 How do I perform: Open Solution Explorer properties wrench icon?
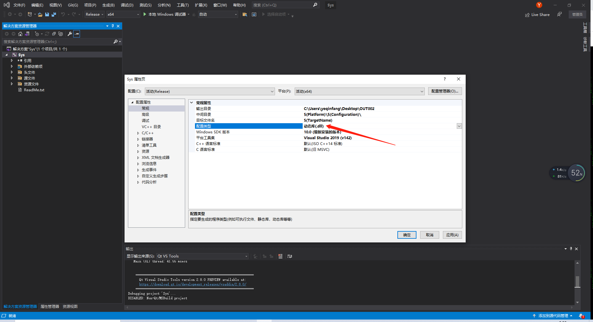(70, 34)
